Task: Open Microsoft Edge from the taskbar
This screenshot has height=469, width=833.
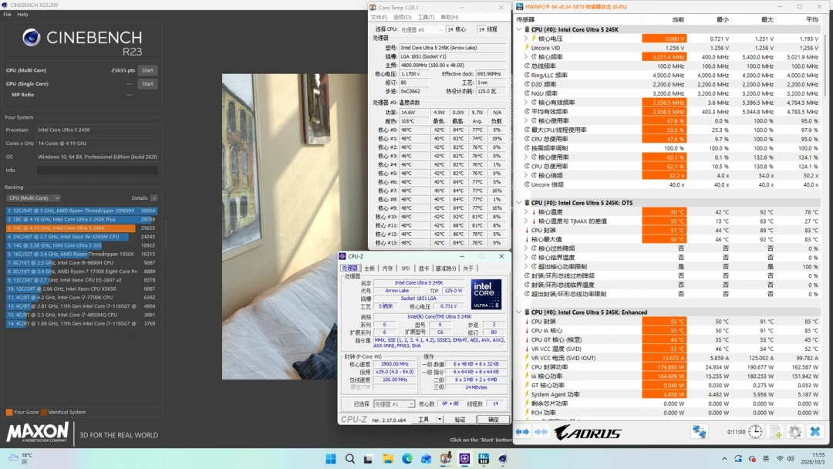Action: tap(407, 458)
